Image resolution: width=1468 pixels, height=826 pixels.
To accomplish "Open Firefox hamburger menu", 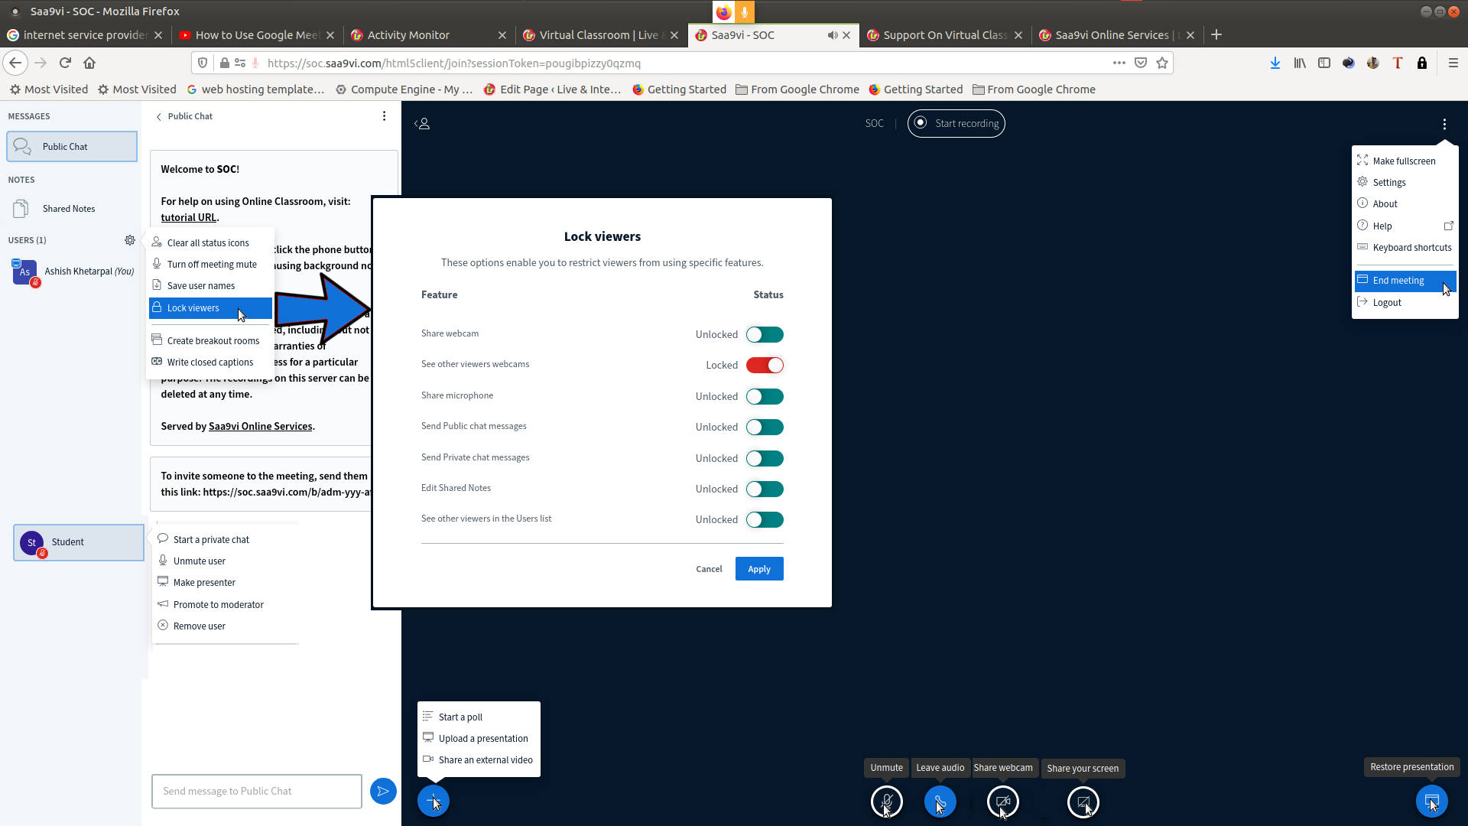I will pyautogui.click(x=1453, y=63).
